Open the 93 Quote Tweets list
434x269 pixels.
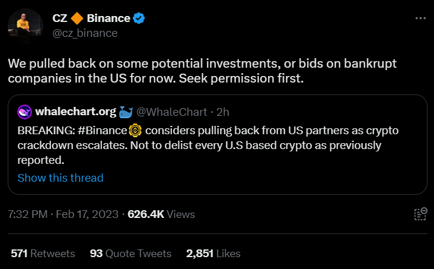[x=130, y=253]
